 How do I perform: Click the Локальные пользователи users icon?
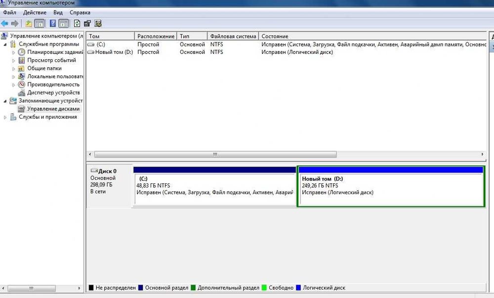pyautogui.click(x=21, y=76)
